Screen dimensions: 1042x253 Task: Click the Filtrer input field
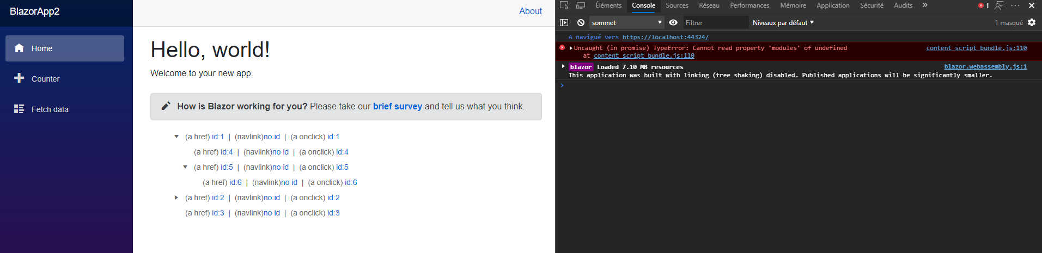pos(715,22)
